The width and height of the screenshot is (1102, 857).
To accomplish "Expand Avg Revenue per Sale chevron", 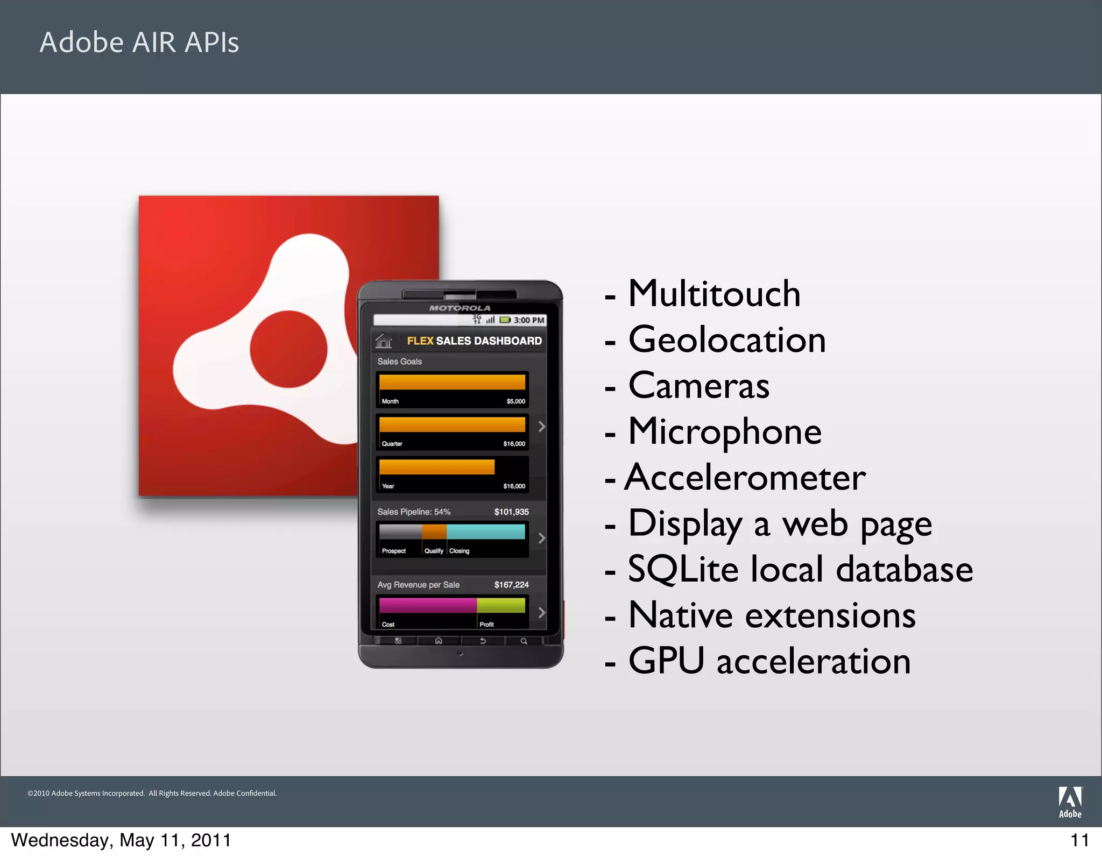I will coord(541,612).
